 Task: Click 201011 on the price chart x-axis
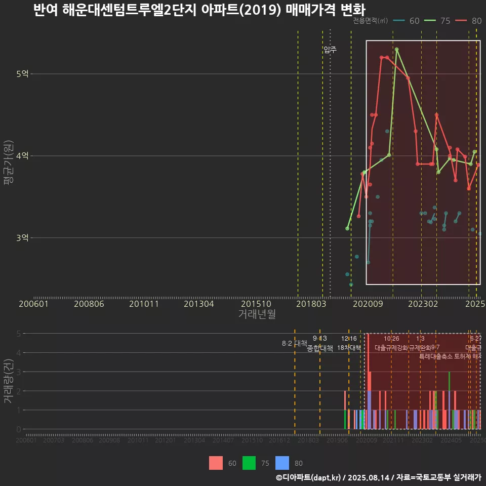click(x=144, y=304)
